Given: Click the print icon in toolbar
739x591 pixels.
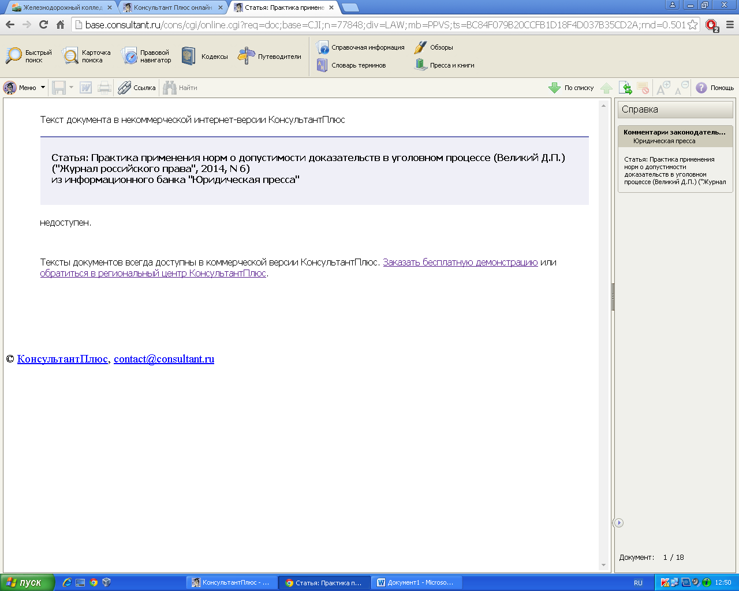Looking at the screenshot, I should [104, 88].
